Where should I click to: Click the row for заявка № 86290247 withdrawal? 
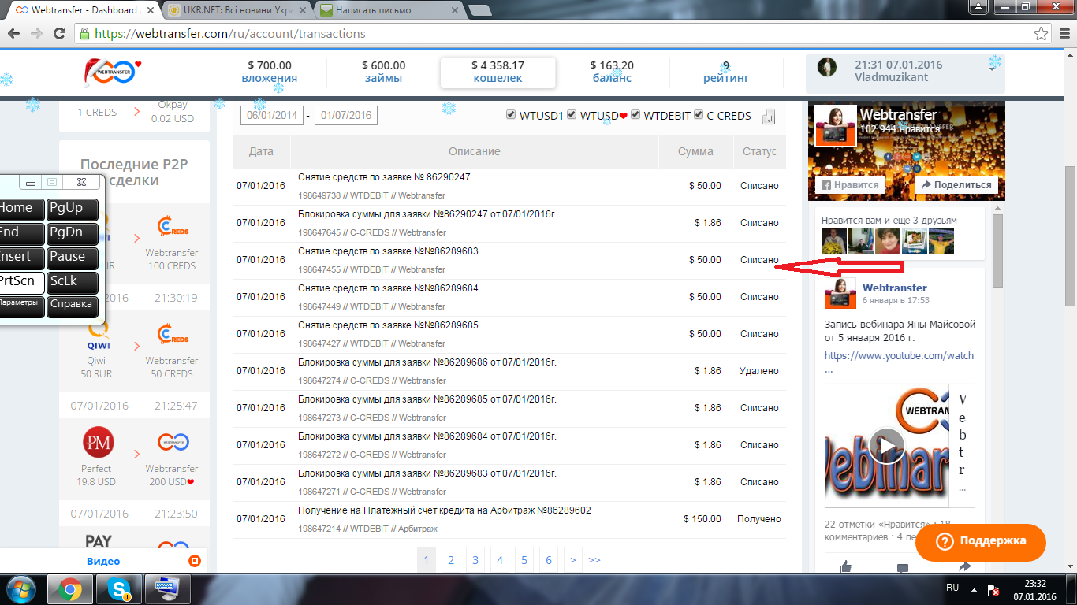tap(509, 186)
